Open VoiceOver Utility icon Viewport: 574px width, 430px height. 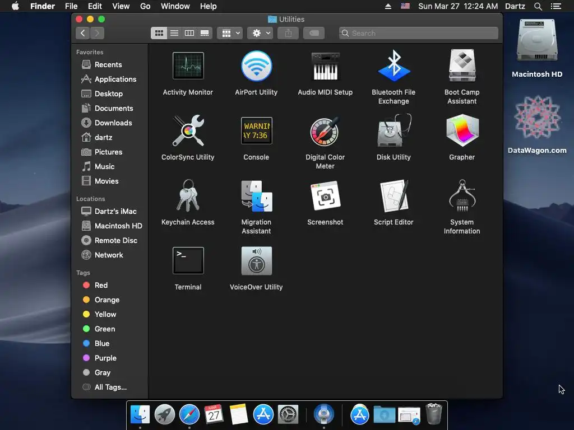[256, 261]
